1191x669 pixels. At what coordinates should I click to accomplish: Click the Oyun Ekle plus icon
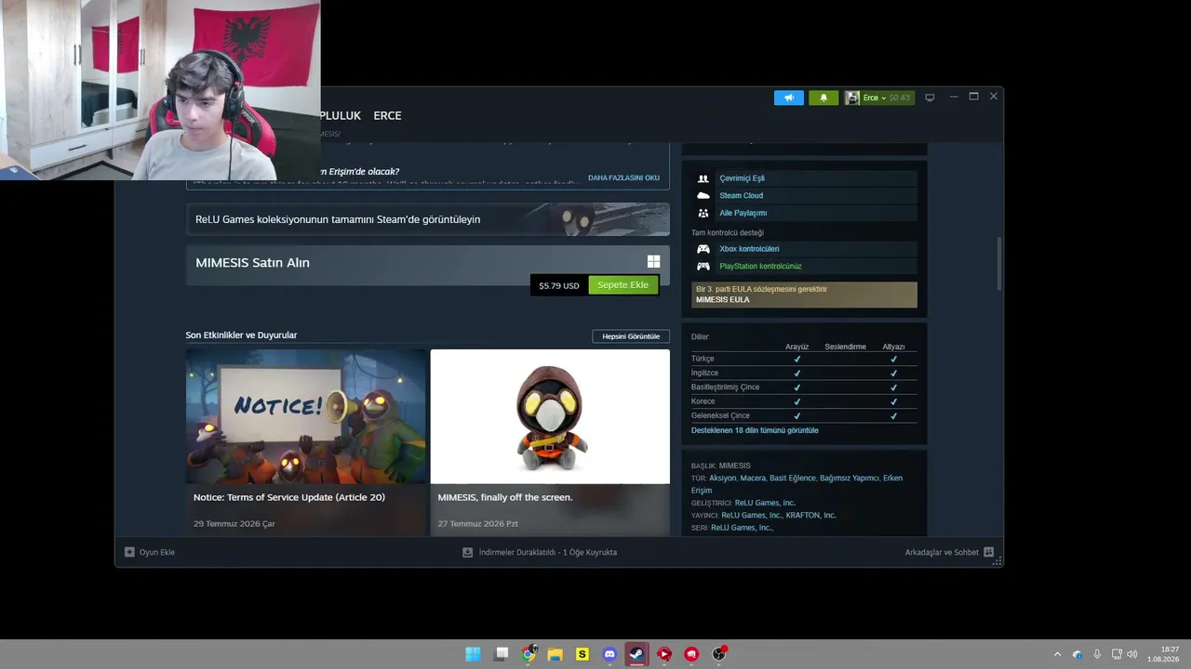point(129,552)
